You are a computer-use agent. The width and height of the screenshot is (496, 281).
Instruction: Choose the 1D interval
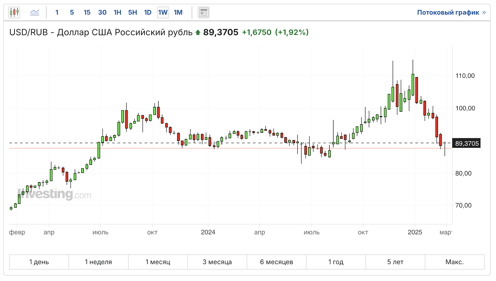click(148, 12)
